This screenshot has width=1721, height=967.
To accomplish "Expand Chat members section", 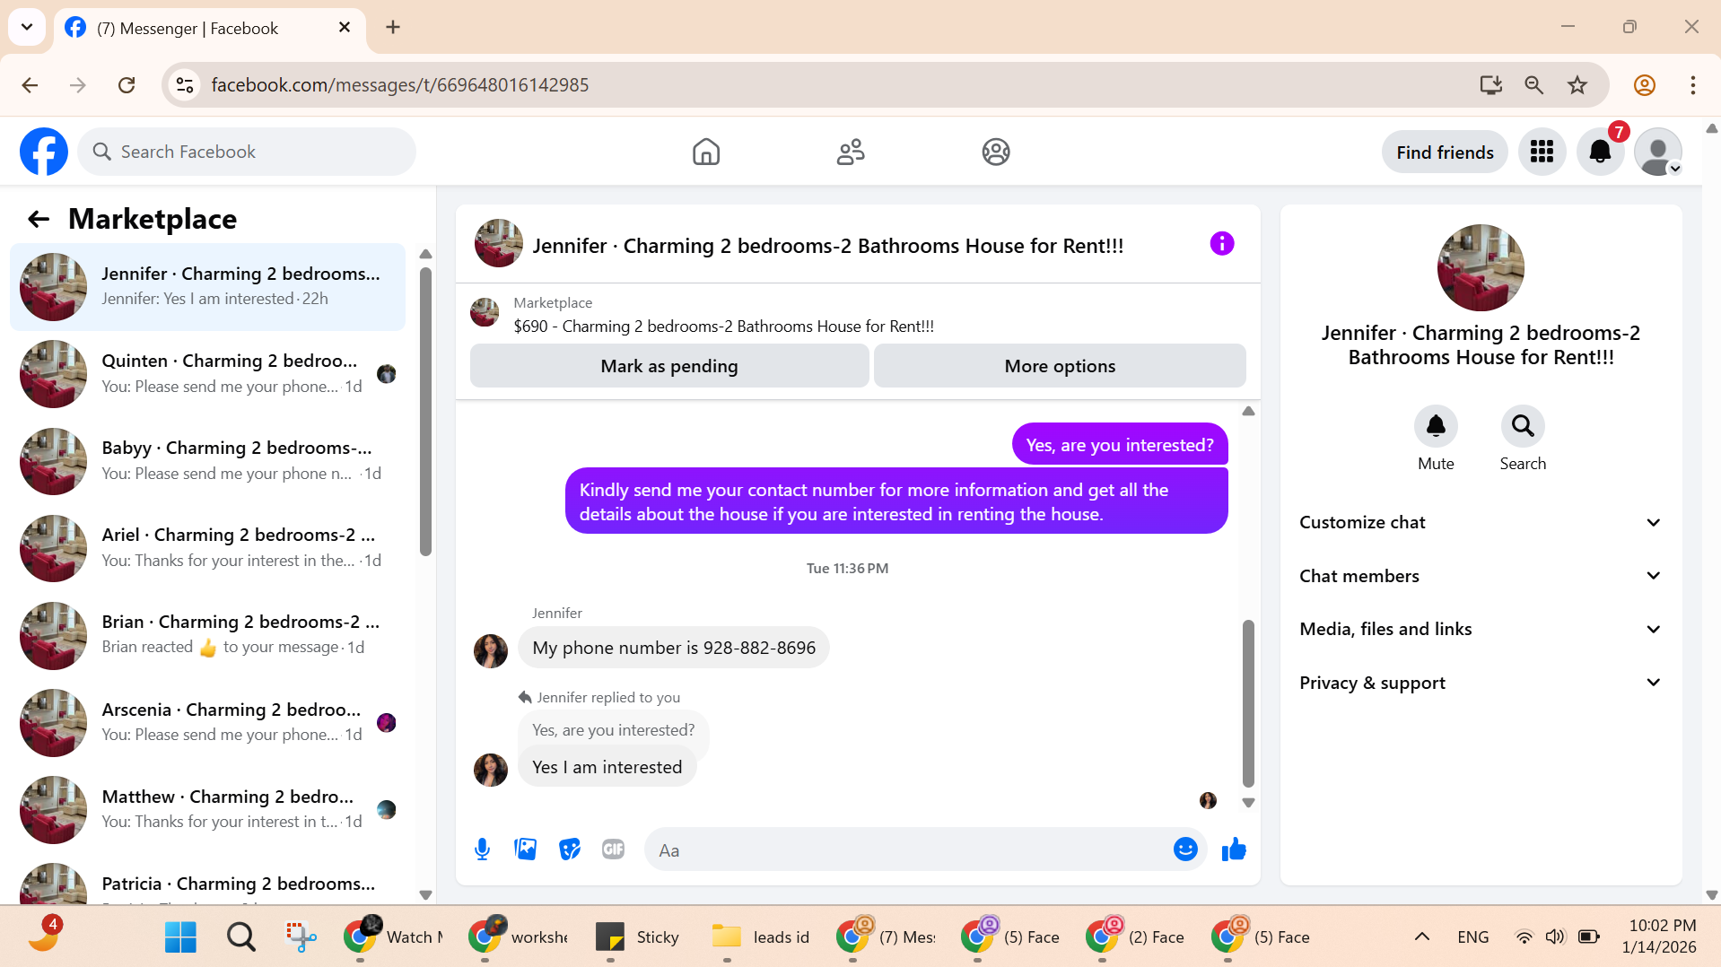I will [1481, 576].
